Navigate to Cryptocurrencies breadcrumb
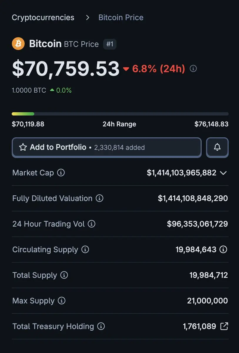The width and height of the screenshot is (239, 353). click(43, 18)
